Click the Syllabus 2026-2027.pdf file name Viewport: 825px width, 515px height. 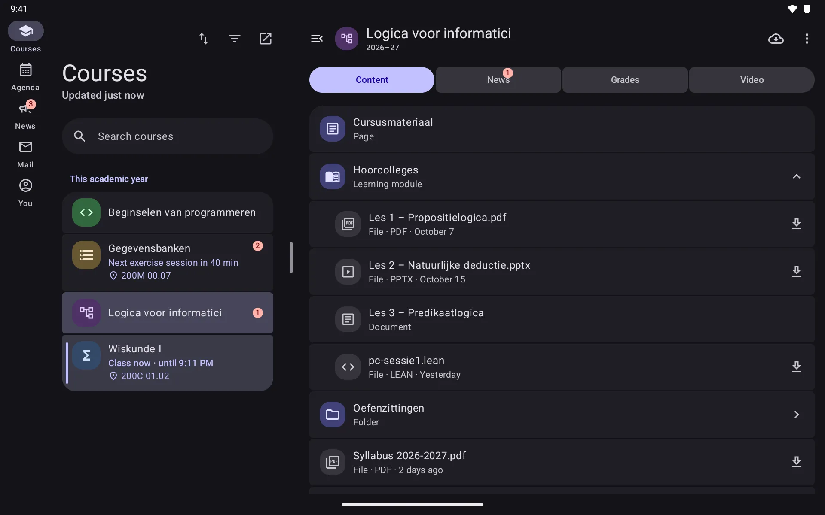click(x=409, y=456)
